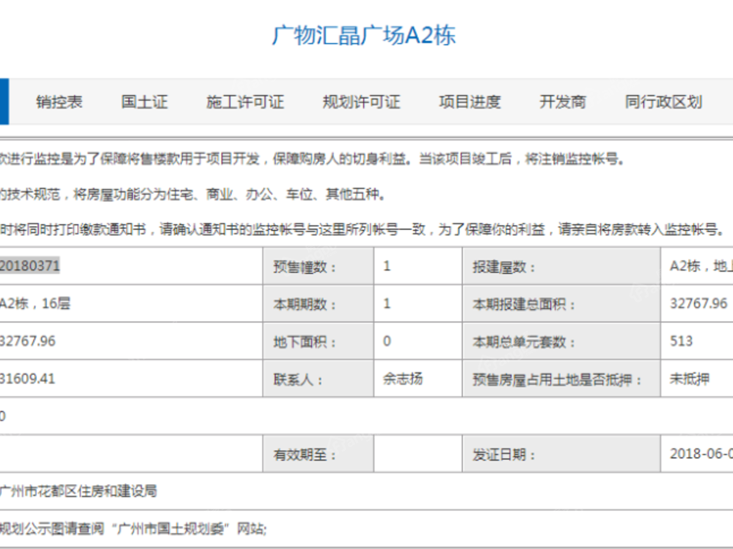Select the 地下面积 label
Image resolution: width=733 pixels, height=549 pixels.
[x=305, y=342]
